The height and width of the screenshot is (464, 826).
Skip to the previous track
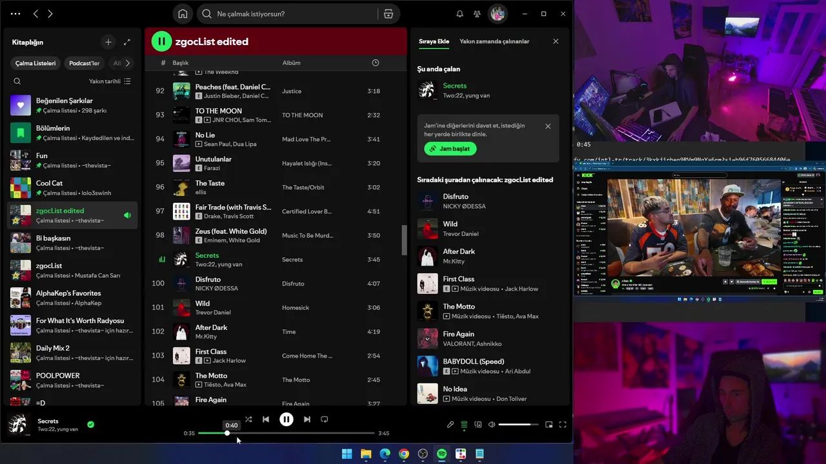(x=266, y=419)
